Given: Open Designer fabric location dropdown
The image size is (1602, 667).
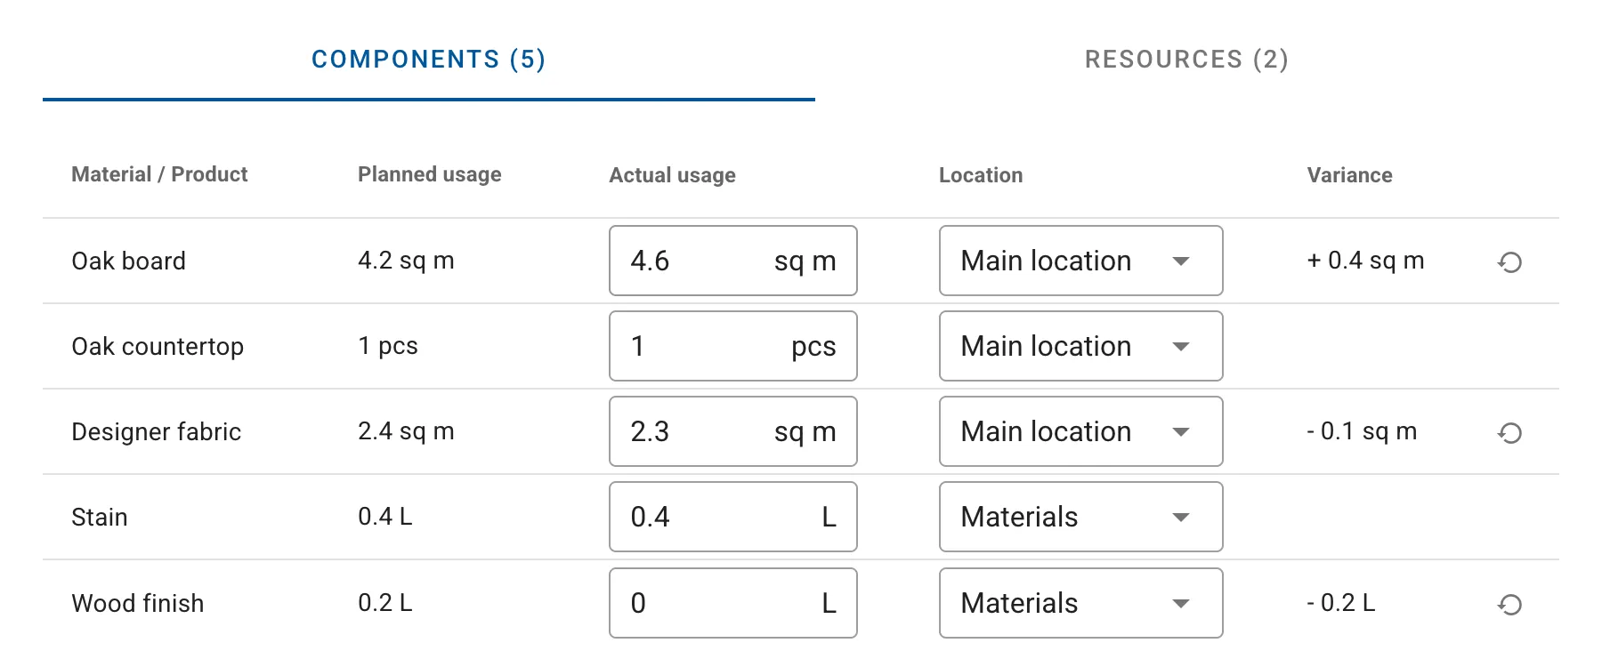Looking at the screenshot, I should pos(1080,431).
